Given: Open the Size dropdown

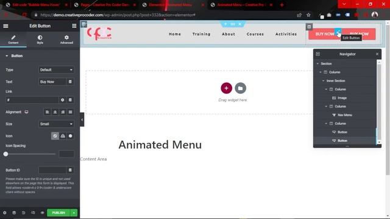Looking at the screenshot, I should coord(56,124).
